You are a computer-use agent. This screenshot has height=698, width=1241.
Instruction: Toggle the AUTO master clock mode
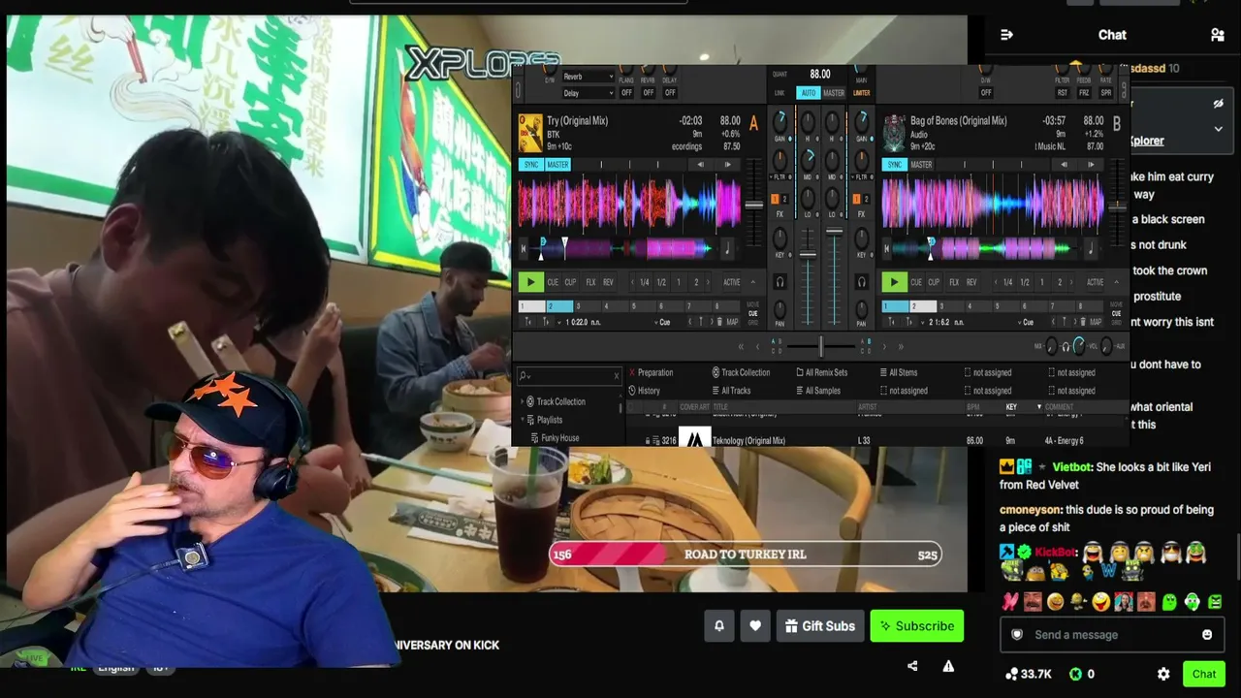click(x=808, y=93)
